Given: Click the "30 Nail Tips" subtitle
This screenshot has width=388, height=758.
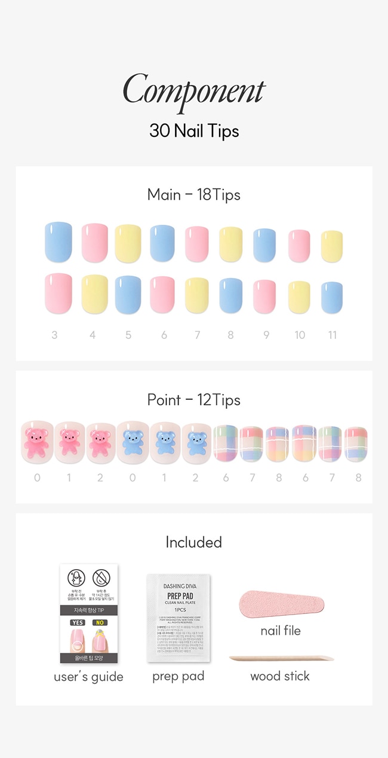Looking at the screenshot, I should [x=193, y=130].
